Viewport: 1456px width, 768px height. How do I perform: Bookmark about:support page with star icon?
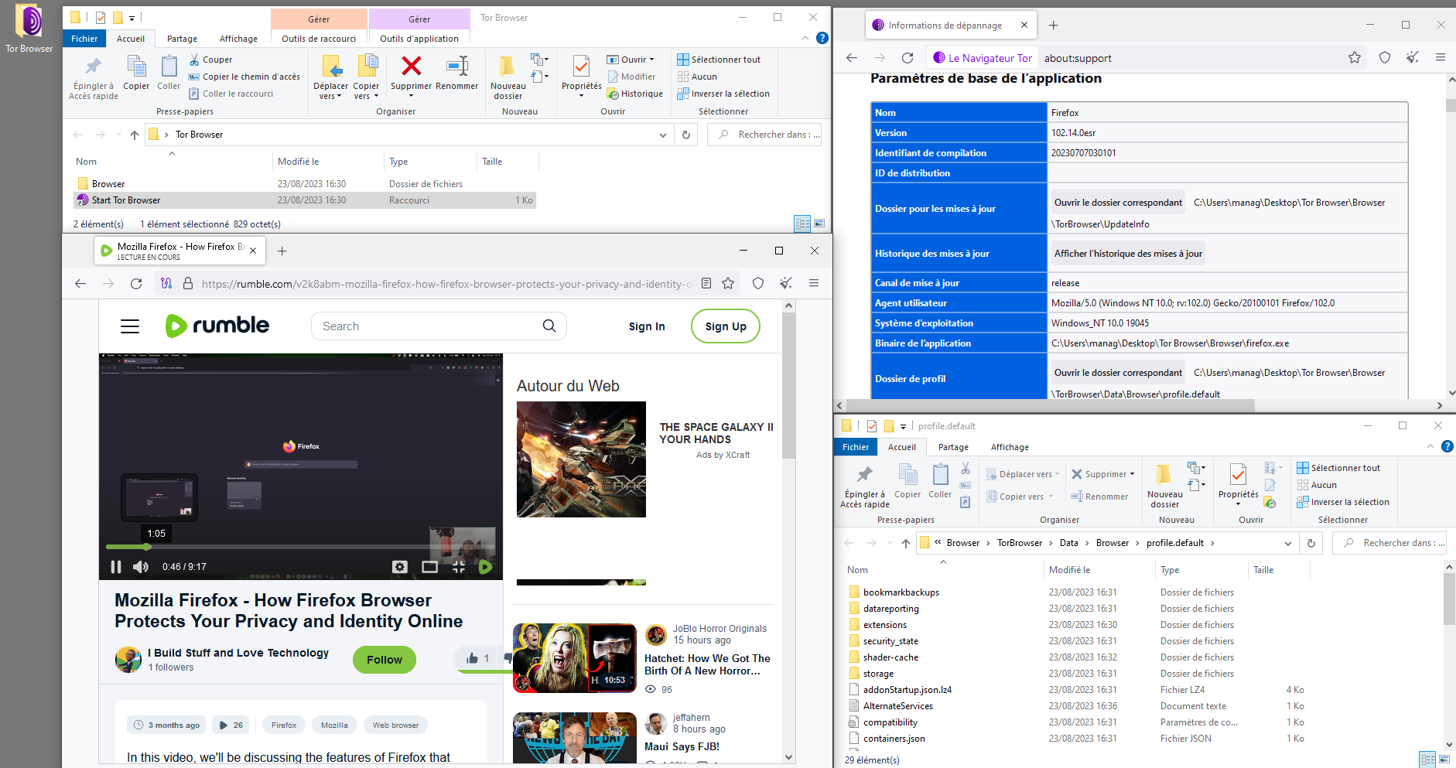pyautogui.click(x=1354, y=57)
